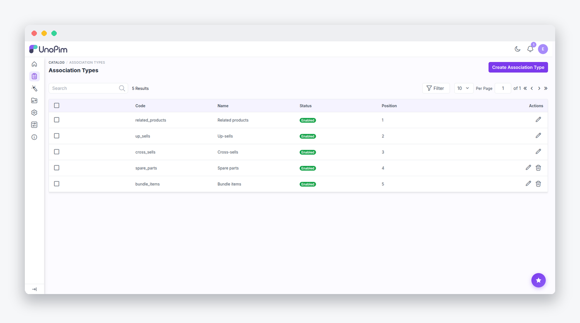Click the green window maximize button
This screenshot has width=580, height=323.
tap(54, 33)
